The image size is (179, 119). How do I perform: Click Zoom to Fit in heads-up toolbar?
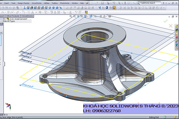coord(71,16)
